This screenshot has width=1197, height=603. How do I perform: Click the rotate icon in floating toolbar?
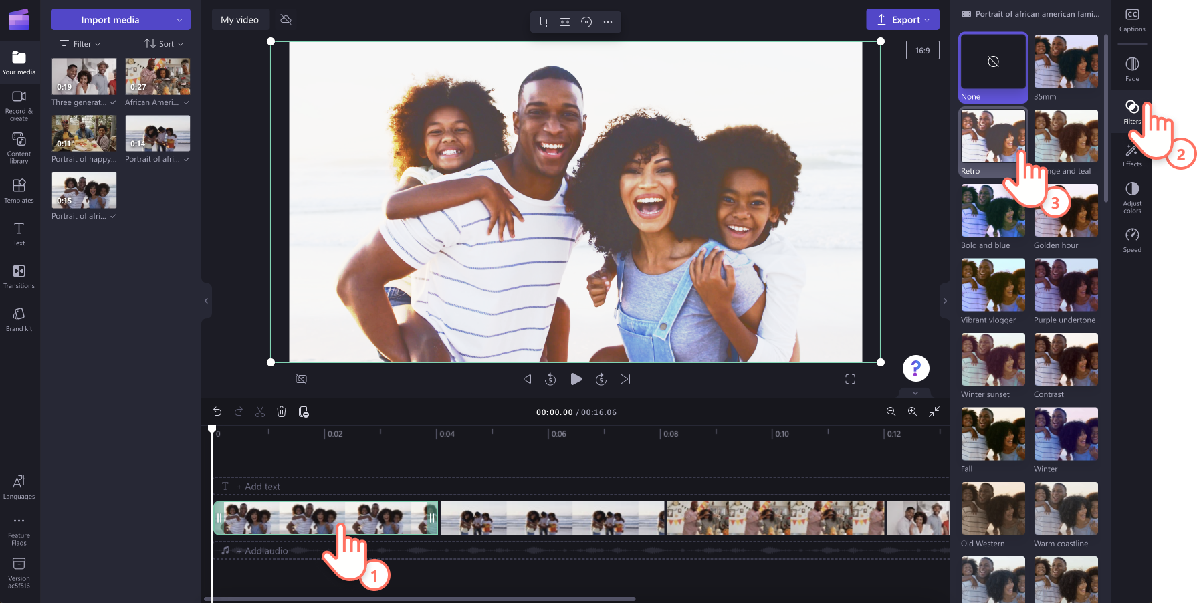click(586, 22)
